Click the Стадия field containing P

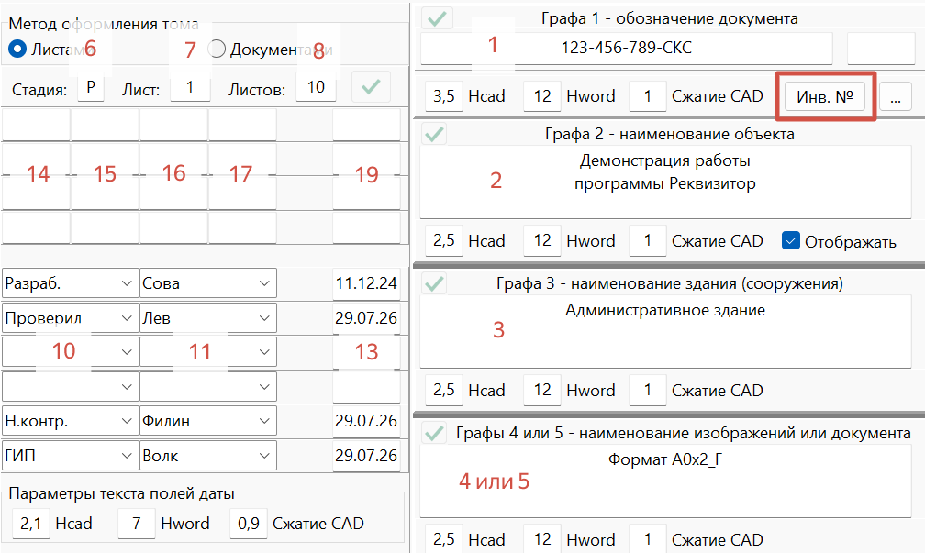pyautogui.click(x=91, y=88)
